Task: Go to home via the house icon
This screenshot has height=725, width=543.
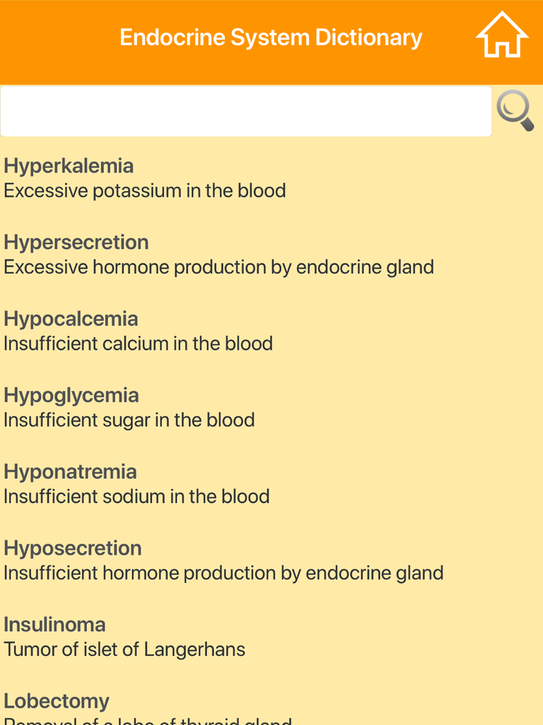Action: 502,35
